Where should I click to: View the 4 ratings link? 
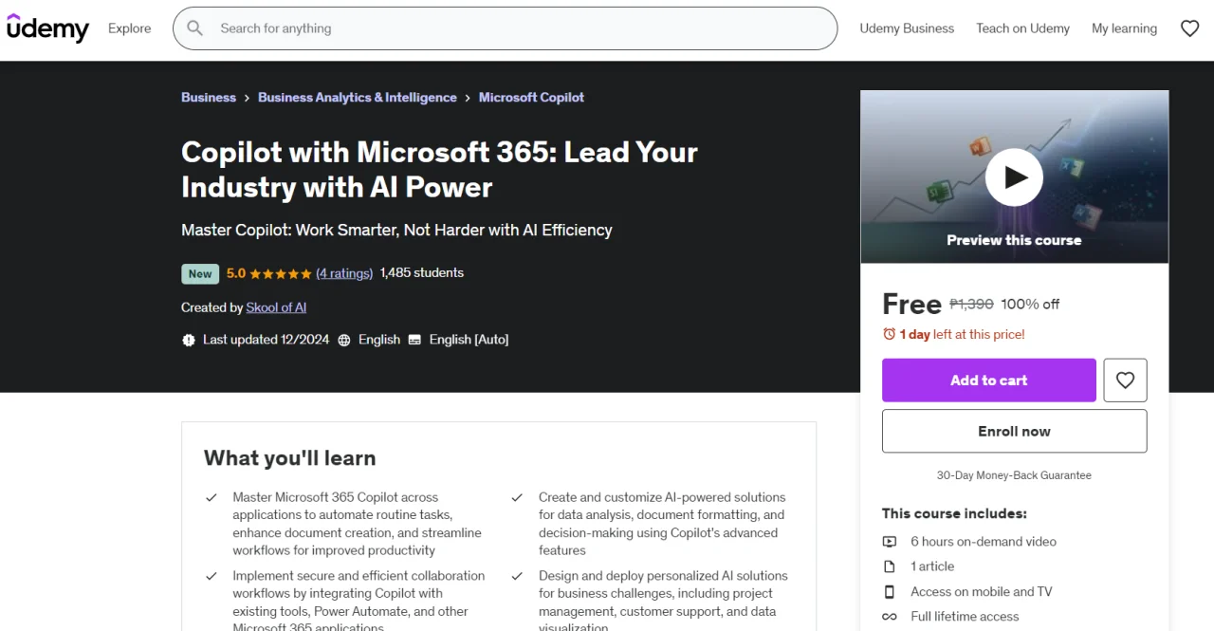point(344,273)
